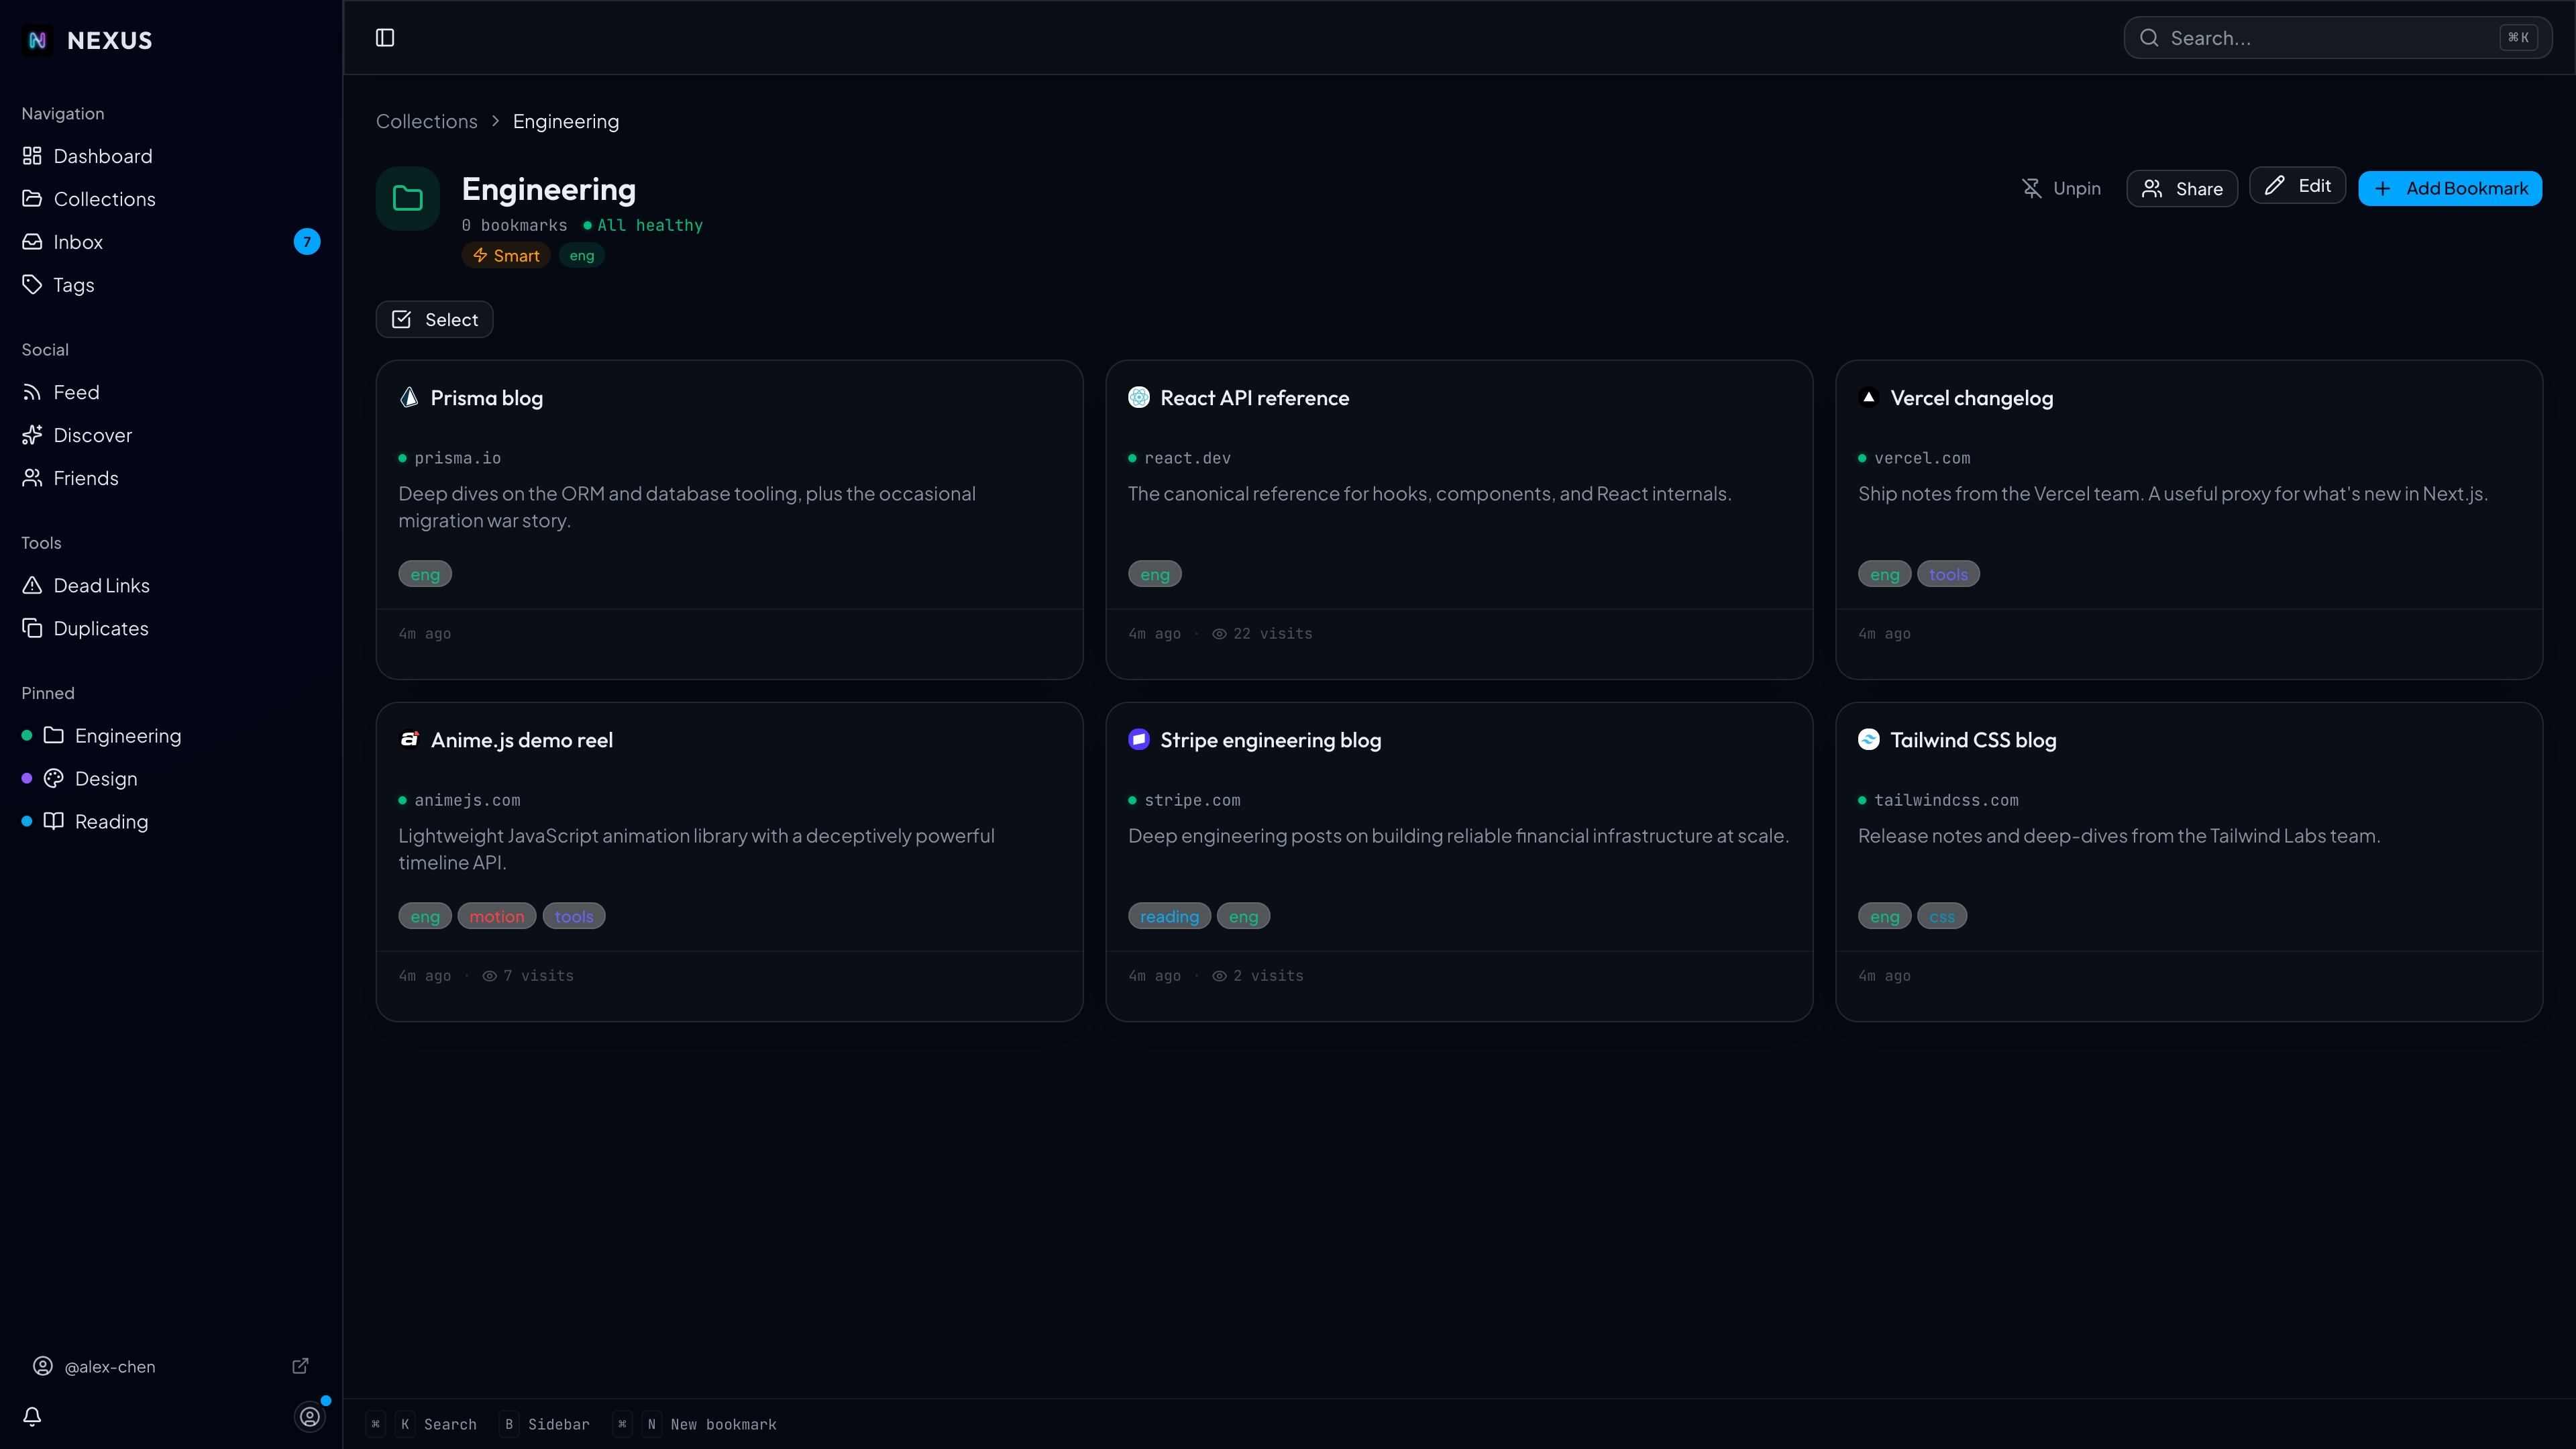Image resolution: width=2576 pixels, height=1449 pixels.
Task: Click the Nexus logo icon
Action: click(37, 40)
